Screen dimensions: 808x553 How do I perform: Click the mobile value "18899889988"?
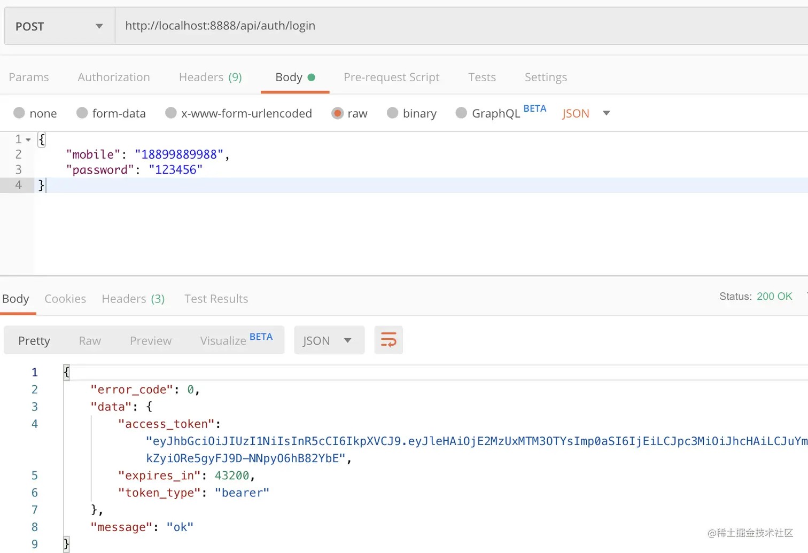[x=179, y=154]
